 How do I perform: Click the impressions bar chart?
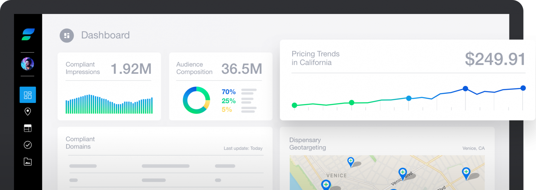click(x=109, y=104)
